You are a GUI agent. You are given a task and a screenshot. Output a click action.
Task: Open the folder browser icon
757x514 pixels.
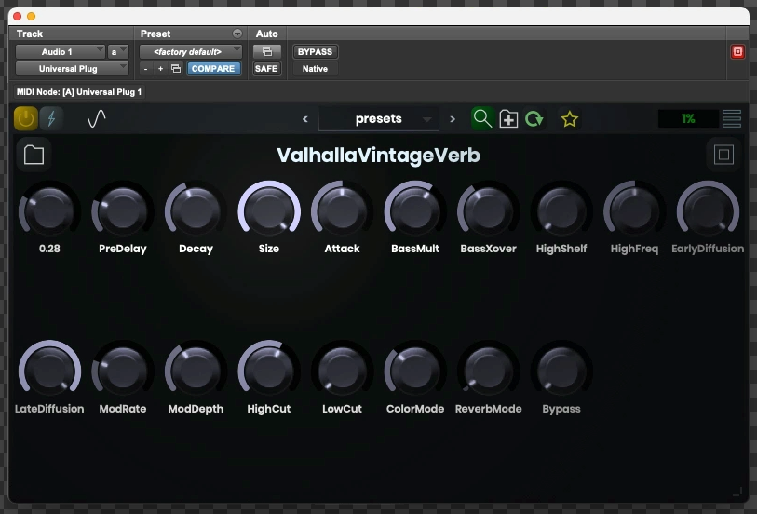34,155
